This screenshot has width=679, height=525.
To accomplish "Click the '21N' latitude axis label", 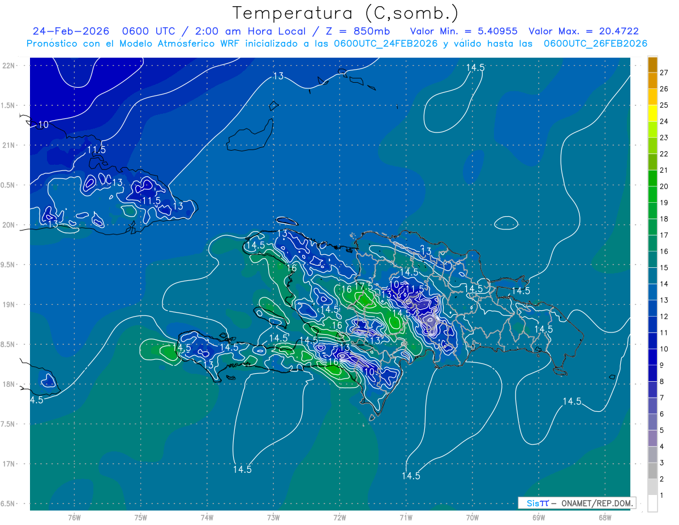I will click(x=9, y=145).
